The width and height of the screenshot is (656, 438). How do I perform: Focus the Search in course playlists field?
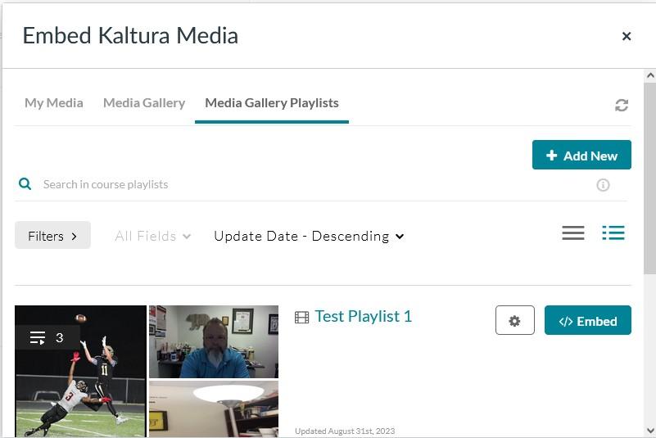[314, 184]
